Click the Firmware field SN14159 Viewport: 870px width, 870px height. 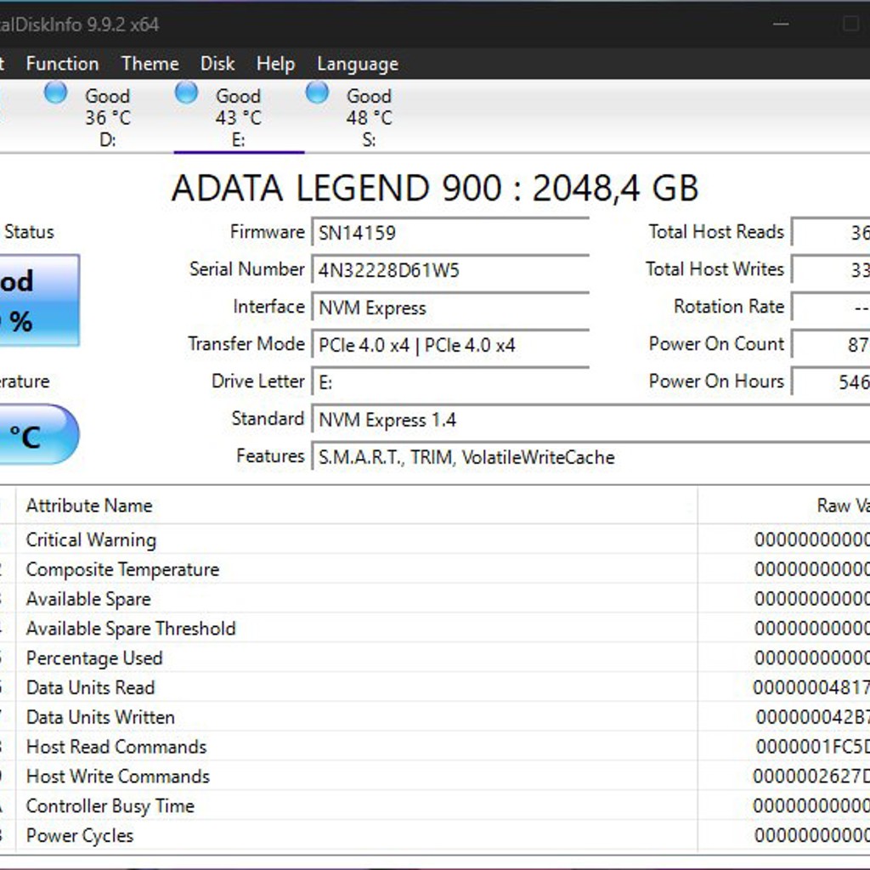point(450,233)
